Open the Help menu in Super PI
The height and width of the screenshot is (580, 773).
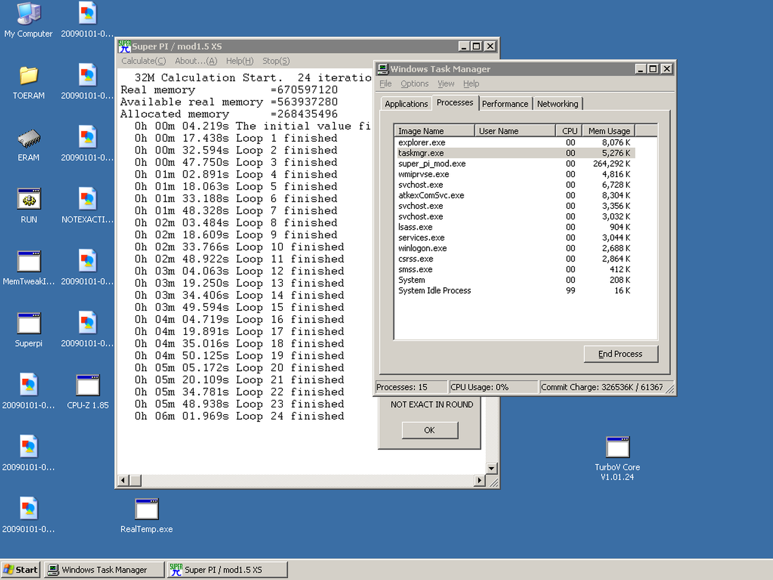coord(239,61)
